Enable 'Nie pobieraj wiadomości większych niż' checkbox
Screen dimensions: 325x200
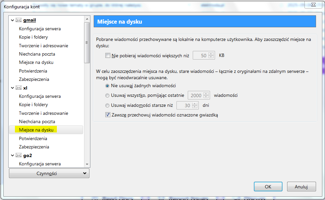pos(108,55)
